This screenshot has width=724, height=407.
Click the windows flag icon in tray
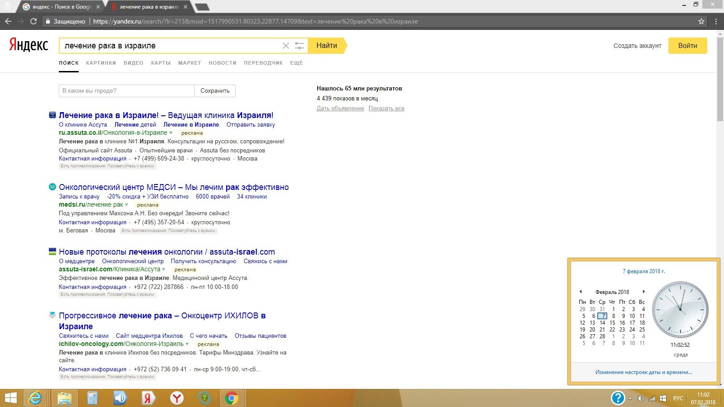coord(663,398)
